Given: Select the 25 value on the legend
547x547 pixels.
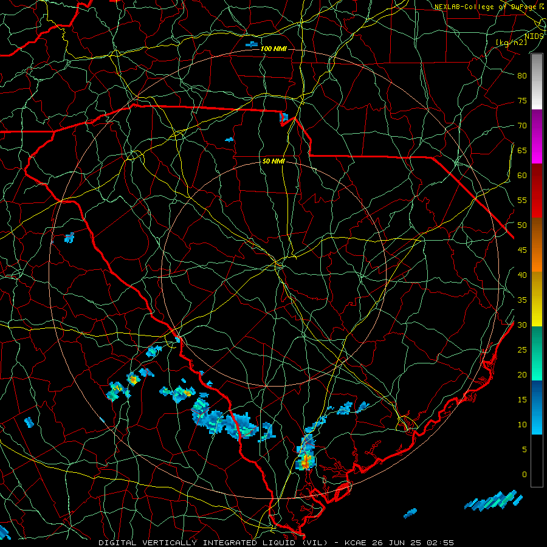Looking at the screenshot, I should point(522,350).
